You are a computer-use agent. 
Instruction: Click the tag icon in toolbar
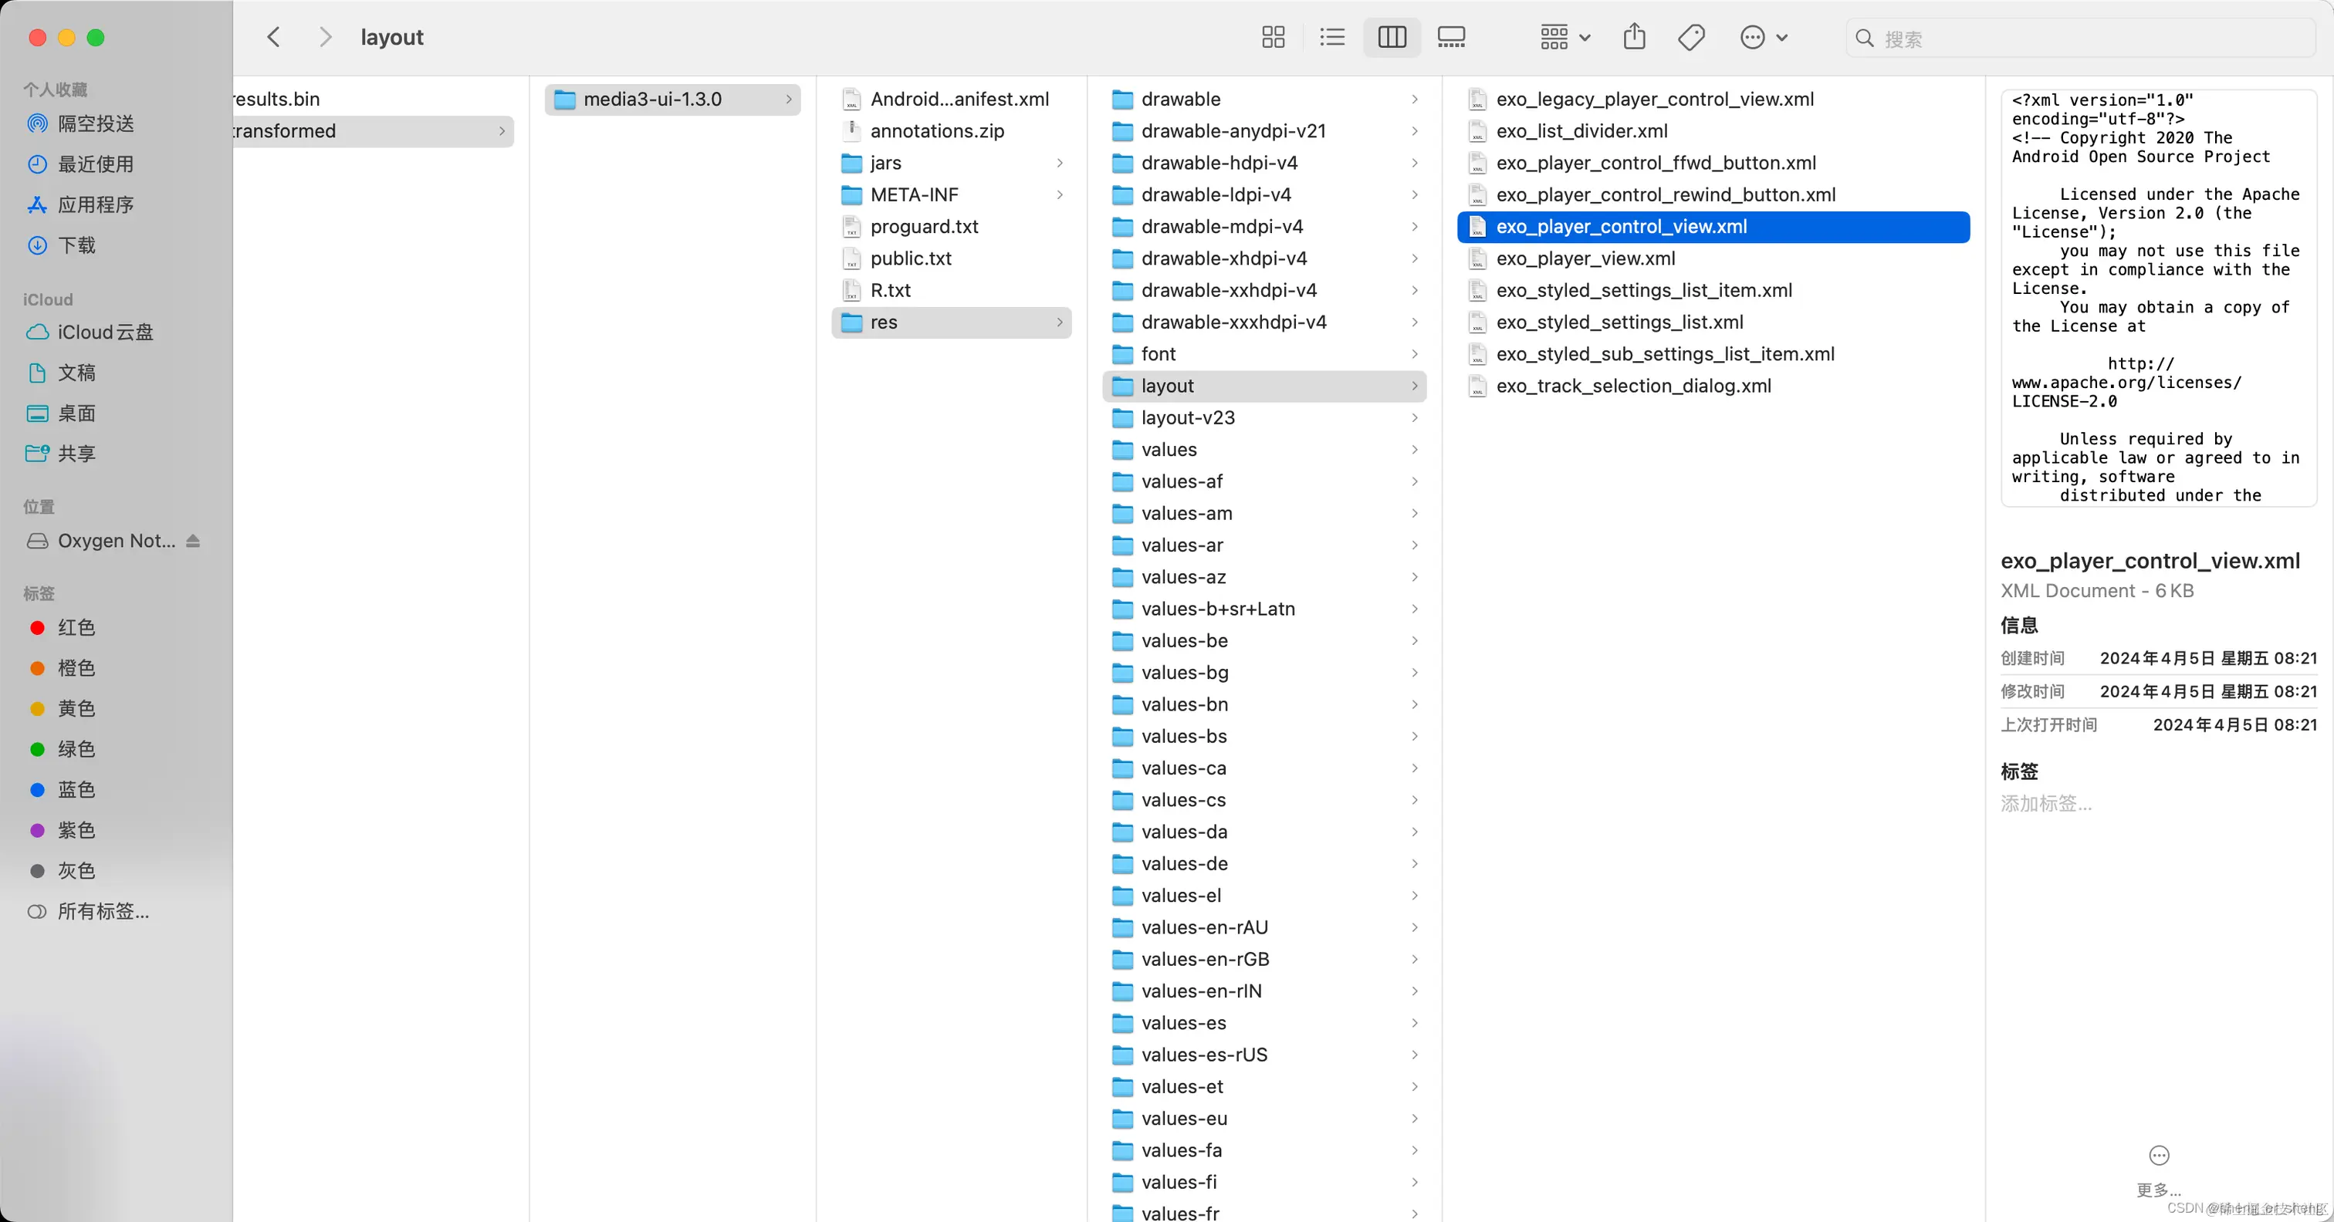[1691, 37]
